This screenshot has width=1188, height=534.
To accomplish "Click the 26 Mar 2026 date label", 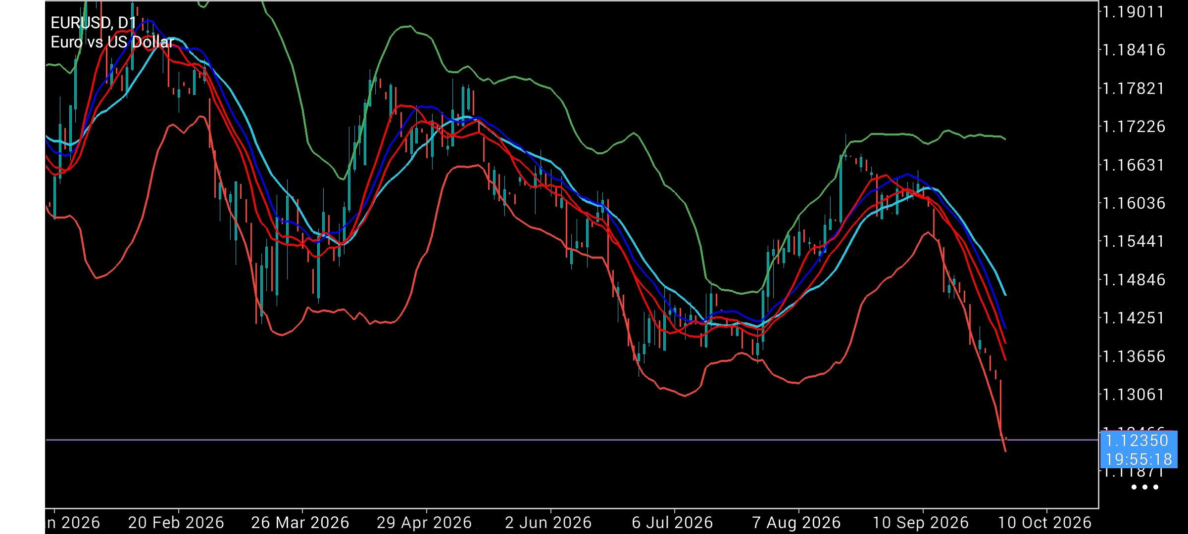I will pyautogui.click(x=300, y=523).
